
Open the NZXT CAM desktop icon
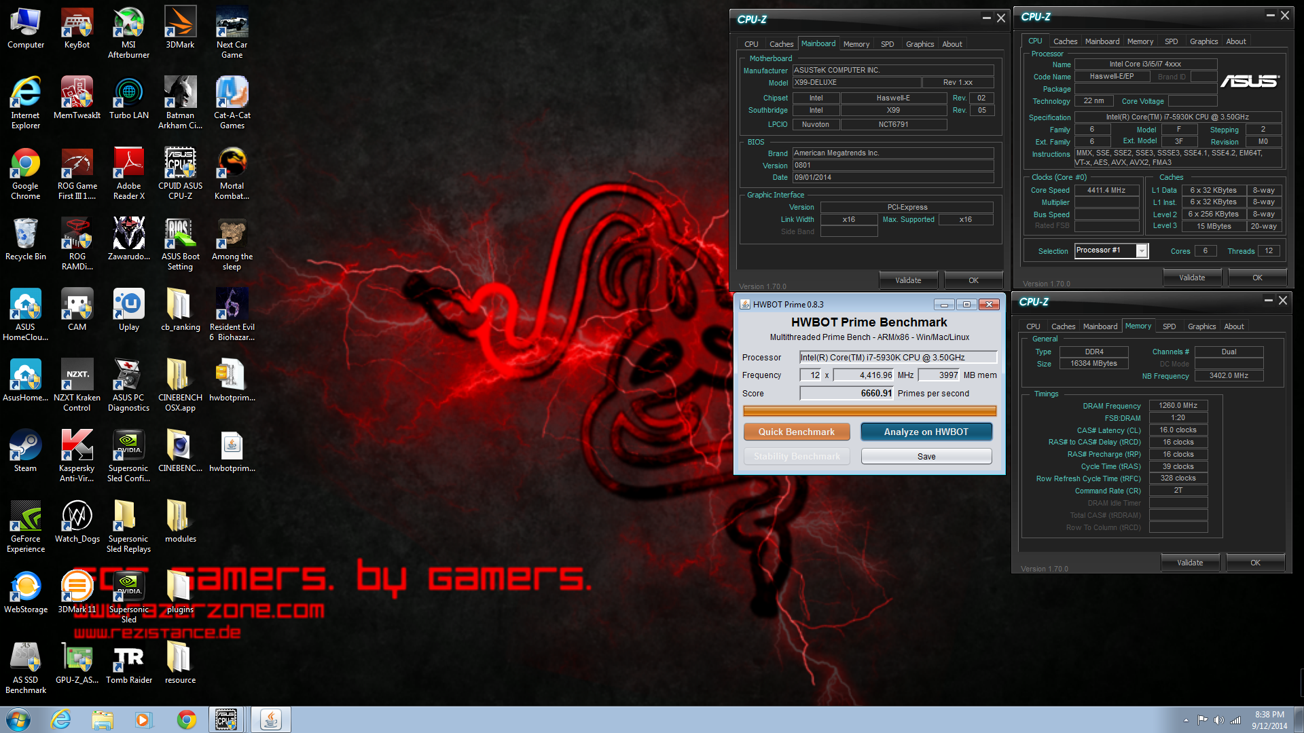coord(77,310)
